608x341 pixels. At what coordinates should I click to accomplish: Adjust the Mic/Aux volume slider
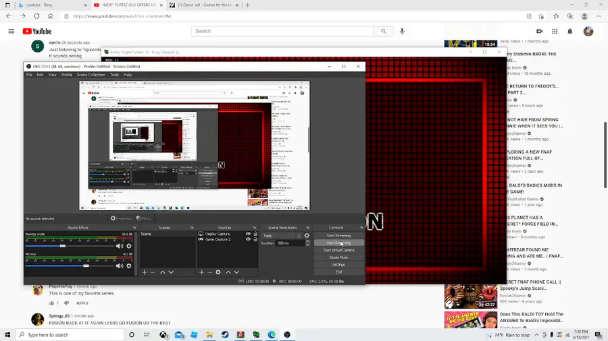(x=70, y=266)
